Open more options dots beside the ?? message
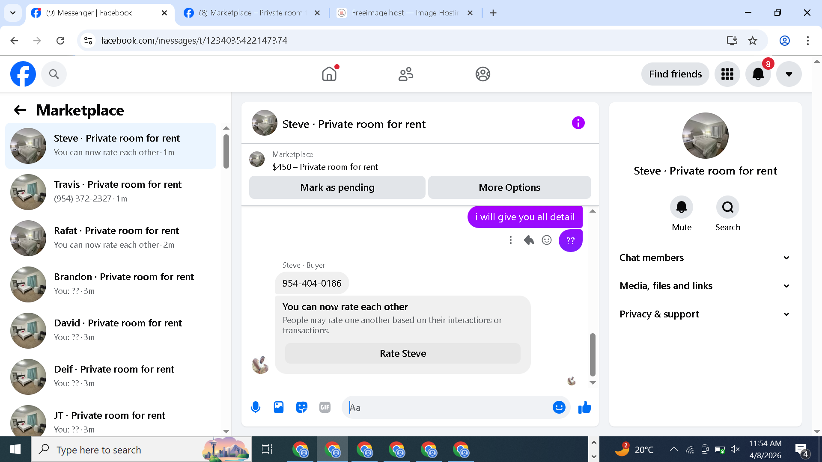Image resolution: width=822 pixels, height=462 pixels. 510,240
